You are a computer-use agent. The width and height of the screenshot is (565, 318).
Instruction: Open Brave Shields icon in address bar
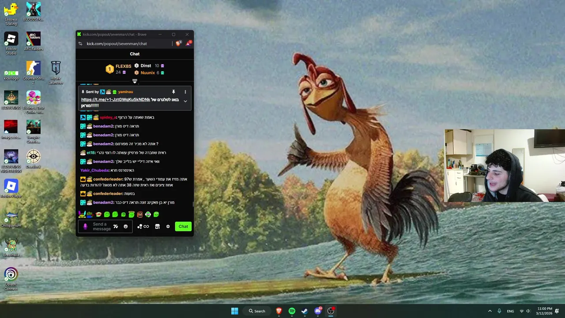coord(178,43)
